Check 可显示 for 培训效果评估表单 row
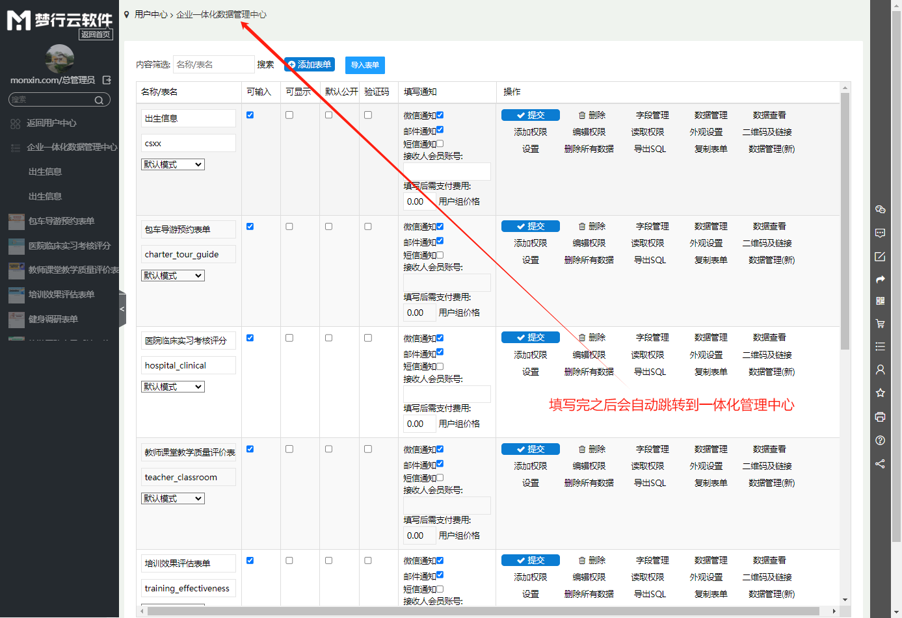The width and height of the screenshot is (902, 618). (x=289, y=560)
